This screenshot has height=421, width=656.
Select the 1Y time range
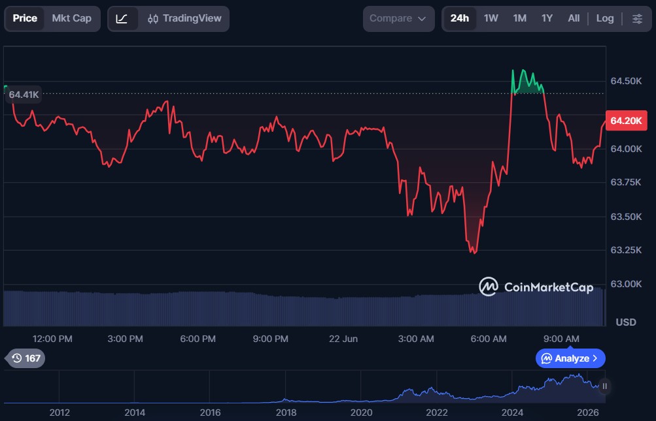(x=547, y=18)
